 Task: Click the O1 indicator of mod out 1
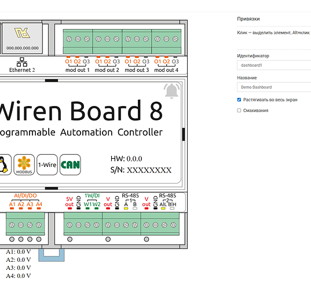(x=68, y=61)
